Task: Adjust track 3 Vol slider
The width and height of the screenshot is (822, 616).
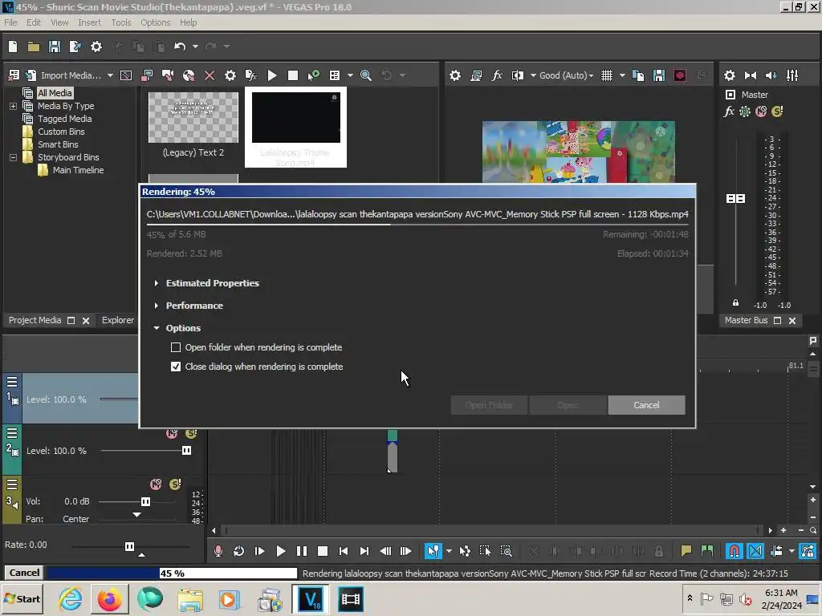Action: tap(145, 501)
